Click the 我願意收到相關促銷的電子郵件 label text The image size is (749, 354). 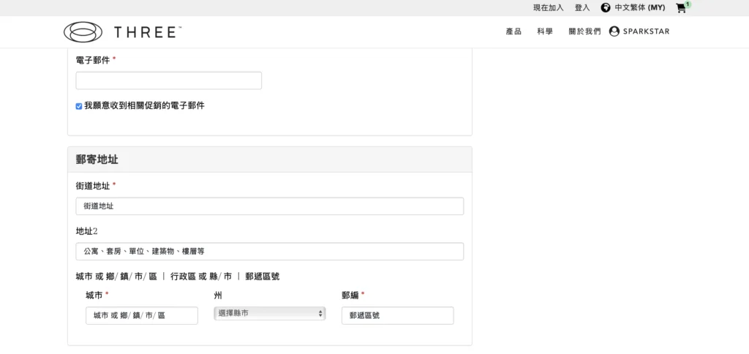click(144, 105)
